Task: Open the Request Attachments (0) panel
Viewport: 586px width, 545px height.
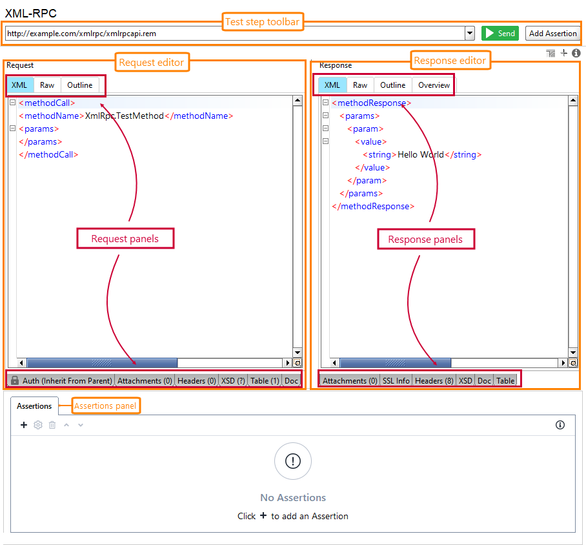Action: 145,380
